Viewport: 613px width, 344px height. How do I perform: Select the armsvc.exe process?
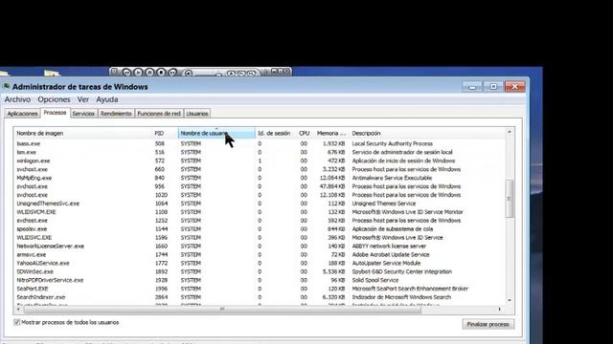click(260, 255)
